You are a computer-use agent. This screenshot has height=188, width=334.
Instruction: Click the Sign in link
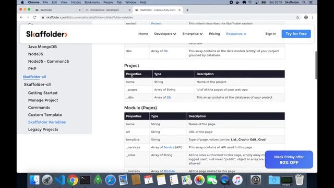point(270,34)
